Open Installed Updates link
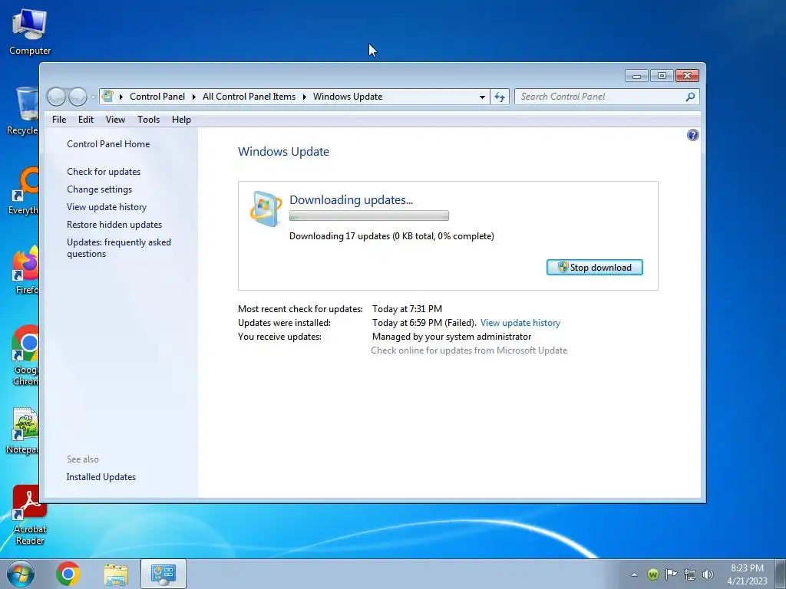 coord(101,477)
